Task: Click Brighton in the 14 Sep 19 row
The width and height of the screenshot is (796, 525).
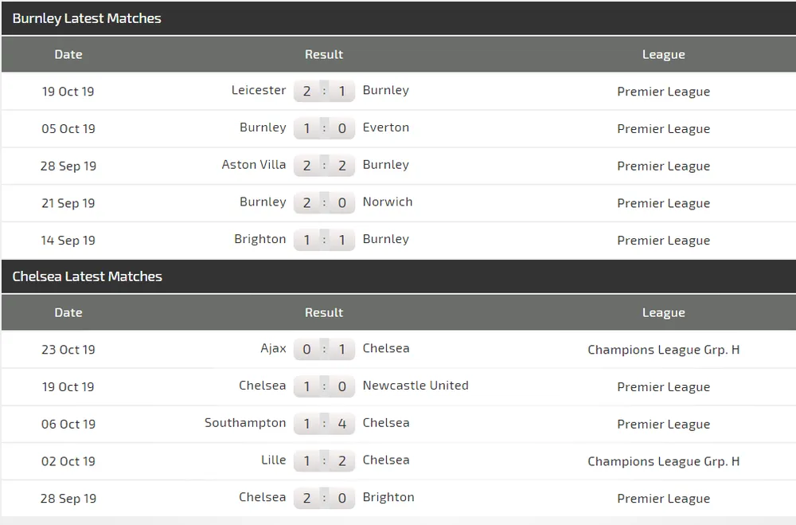Action: (259, 239)
